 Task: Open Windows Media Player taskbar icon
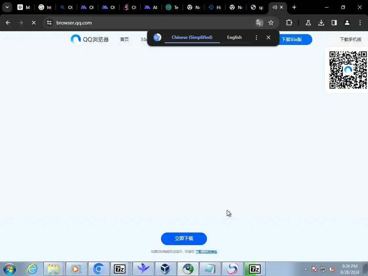(75, 269)
